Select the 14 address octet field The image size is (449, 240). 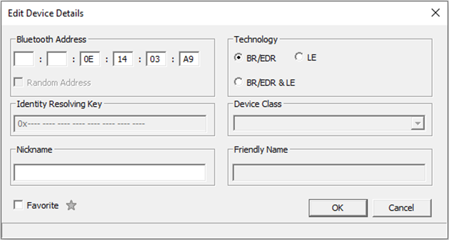click(x=123, y=59)
